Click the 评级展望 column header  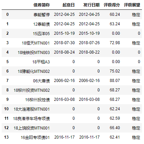click(132, 5)
